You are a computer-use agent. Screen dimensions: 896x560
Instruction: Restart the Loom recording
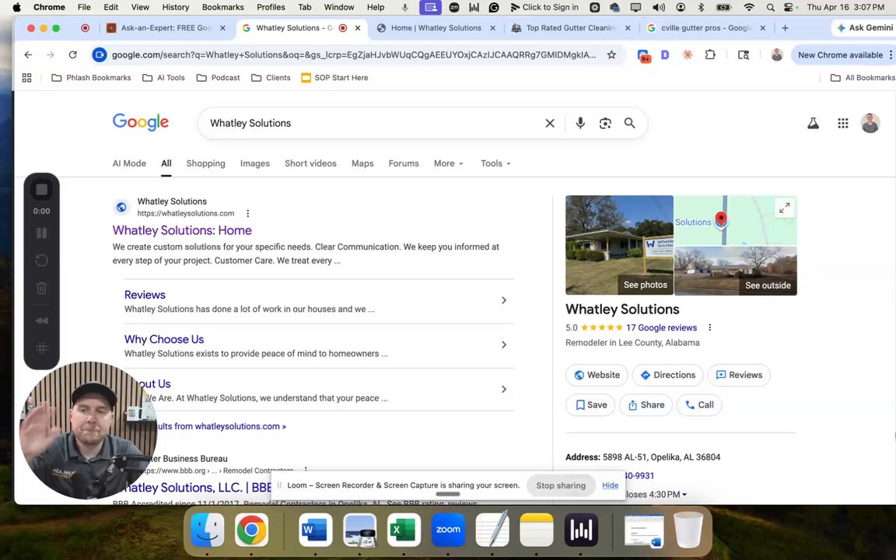click(41, 261)
